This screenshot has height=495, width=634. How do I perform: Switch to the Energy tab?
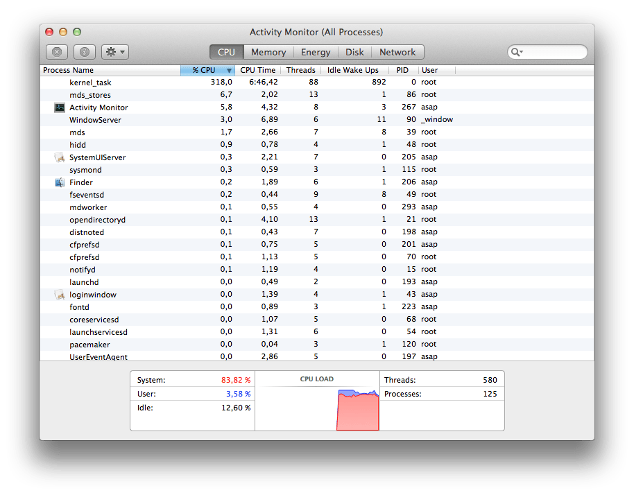[316, 52]
